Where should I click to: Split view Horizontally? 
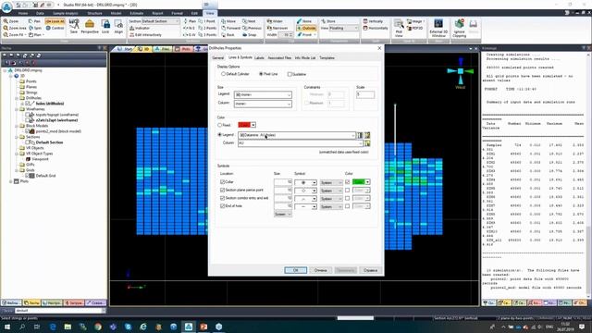(376, 28)
